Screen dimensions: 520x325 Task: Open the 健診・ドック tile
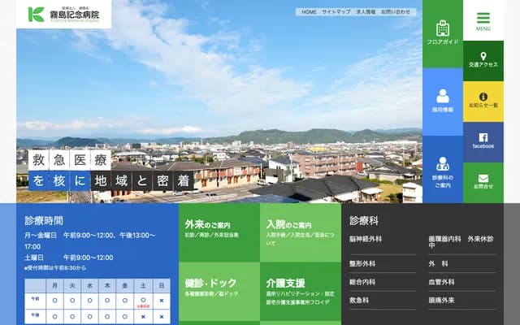click(x=219, y=287)
